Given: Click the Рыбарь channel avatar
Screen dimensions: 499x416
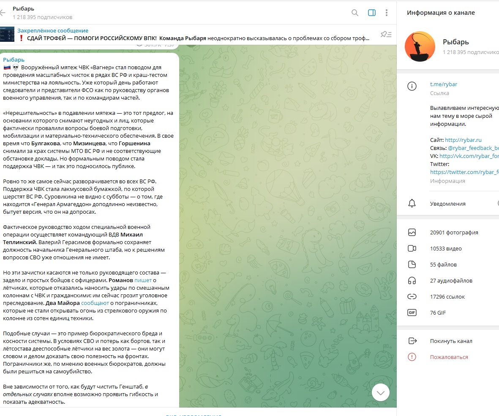Looking at the screenshot, I should pos(420,46).
